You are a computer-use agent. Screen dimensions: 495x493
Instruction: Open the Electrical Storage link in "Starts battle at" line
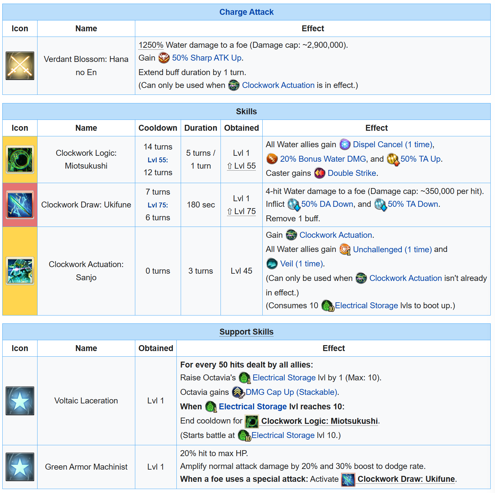pos(283,435)
